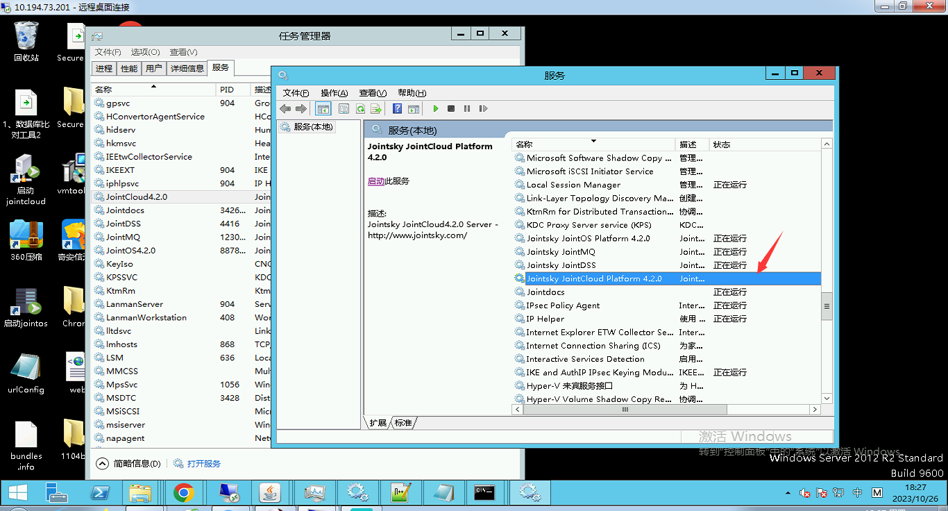This screenshot has height=511, width=948.
Task: Sort services by the 描述 column header
Action: (x=692, y=144)
